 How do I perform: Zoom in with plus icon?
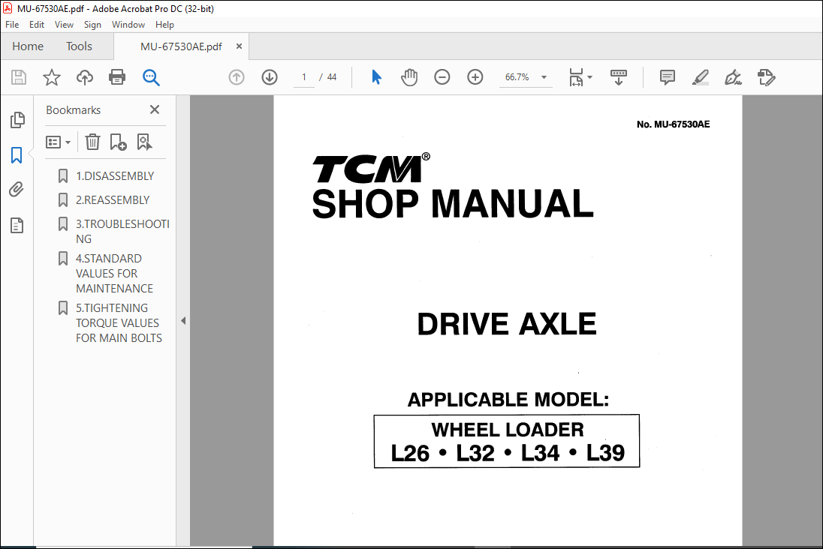(x=475, y=77)
